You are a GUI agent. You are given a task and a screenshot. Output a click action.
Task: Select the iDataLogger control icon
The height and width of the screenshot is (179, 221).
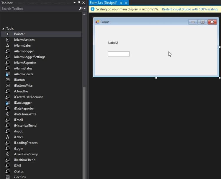coord(8,103)
